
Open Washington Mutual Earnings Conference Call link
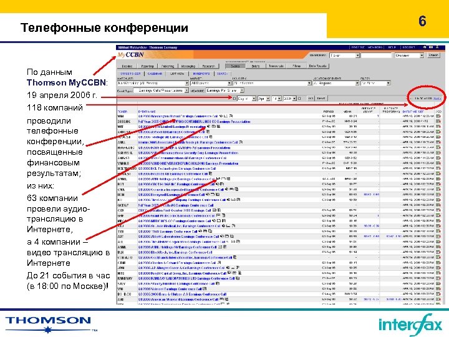pos(178,116)
